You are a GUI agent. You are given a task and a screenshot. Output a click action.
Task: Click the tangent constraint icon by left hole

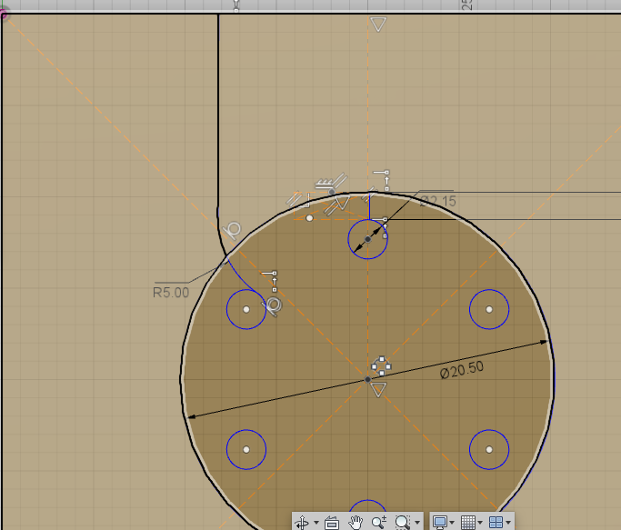coord(272,305)
